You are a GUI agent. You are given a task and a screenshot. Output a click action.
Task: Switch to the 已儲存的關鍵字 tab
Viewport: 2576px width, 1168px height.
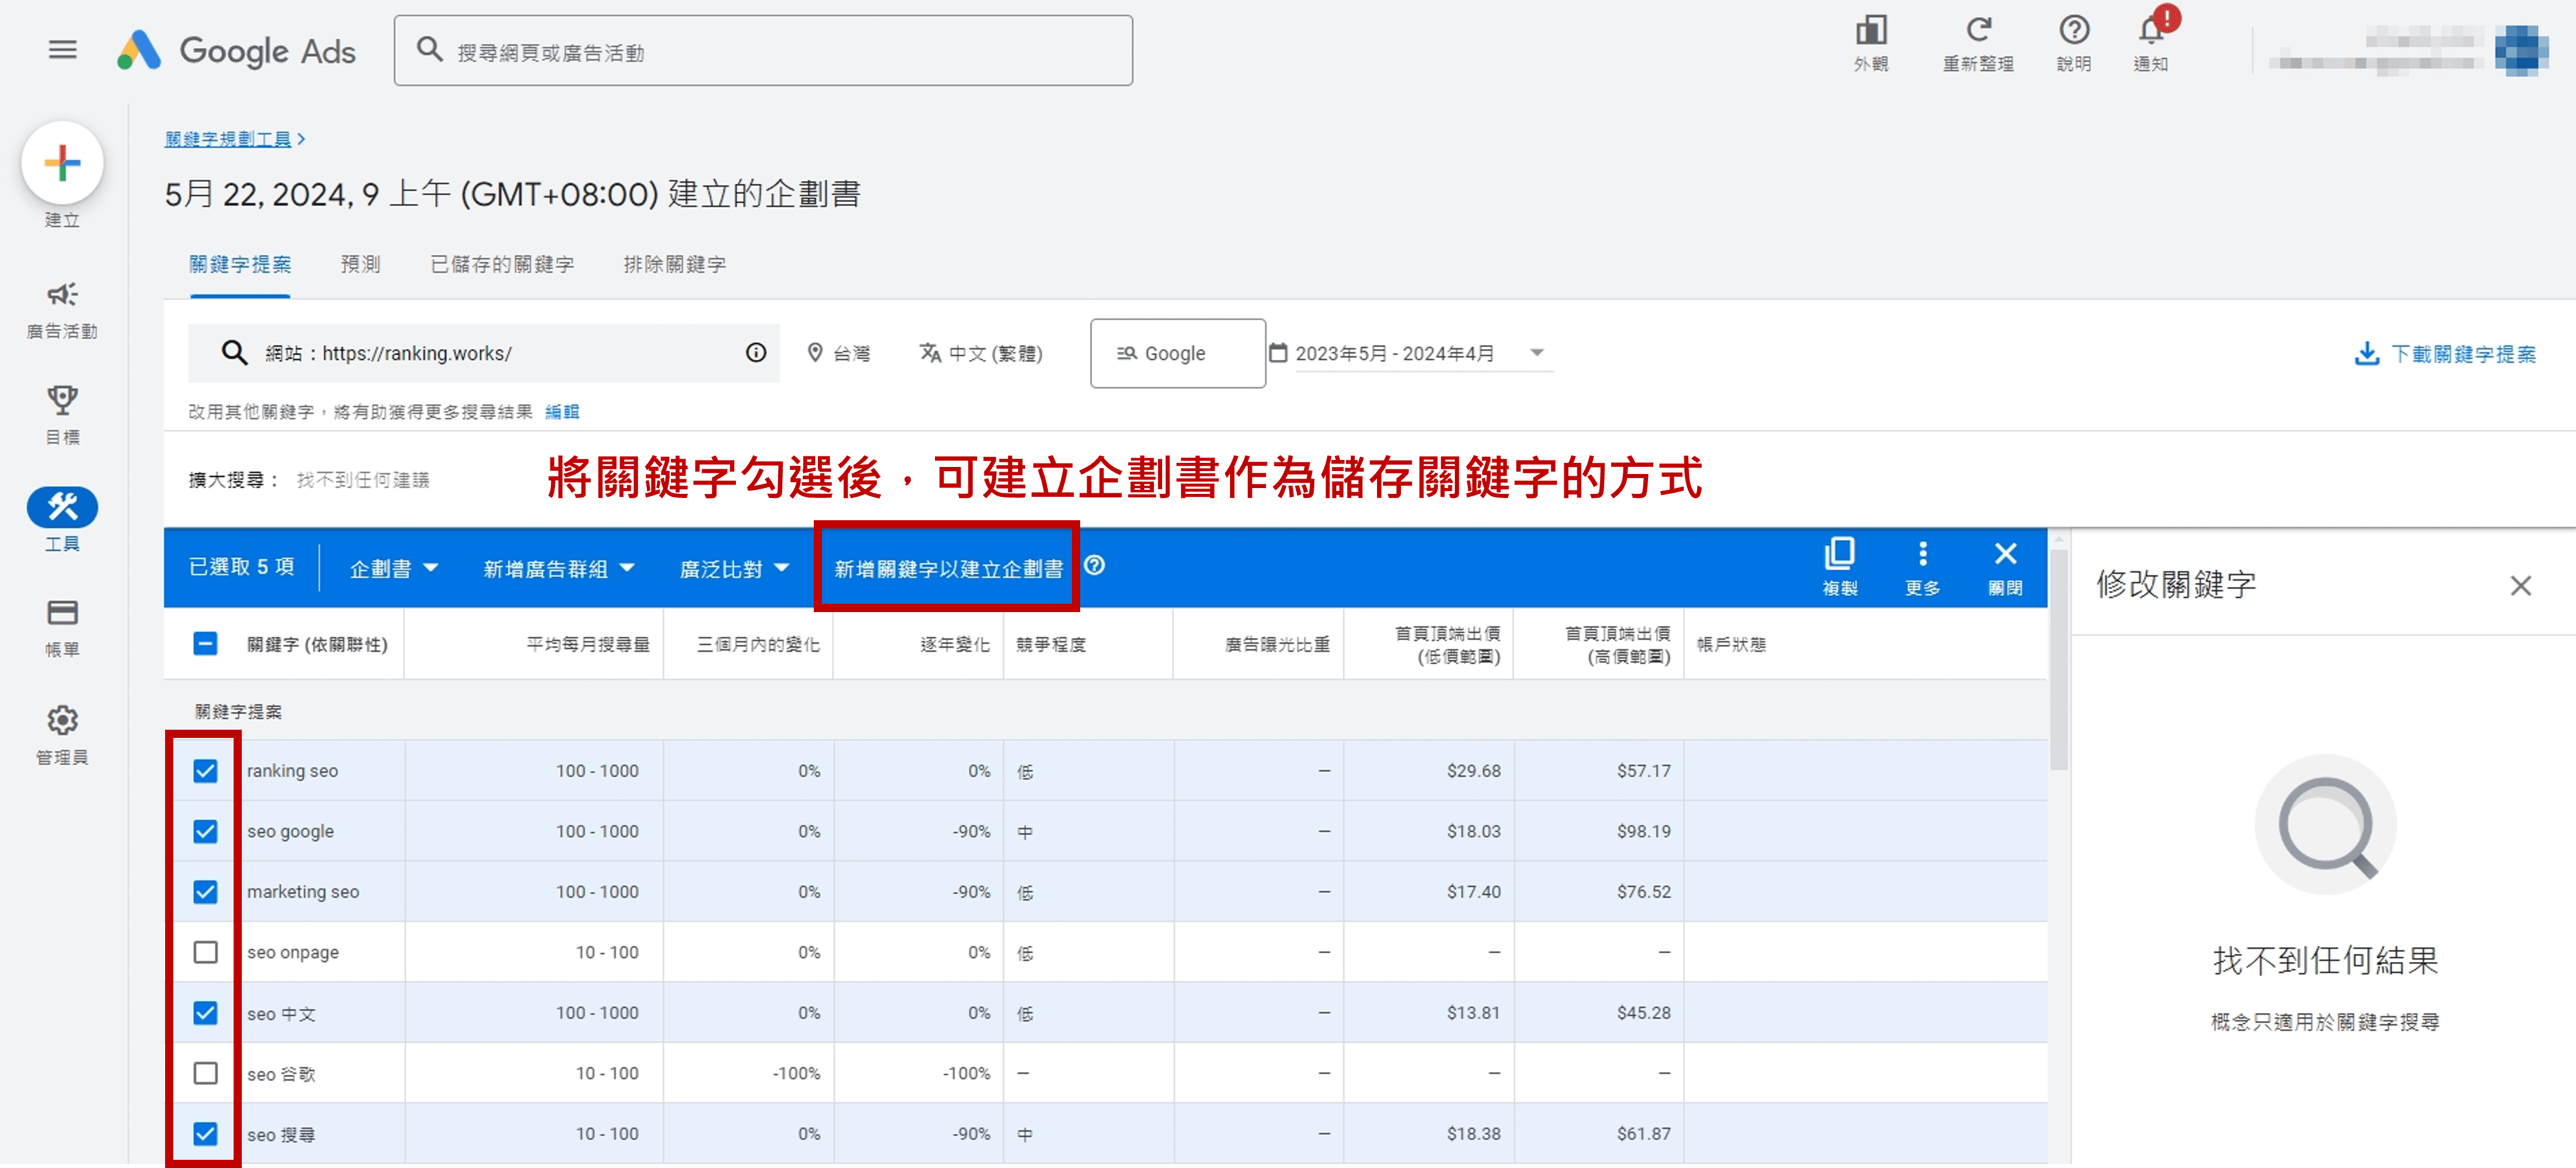click(501, 264)
